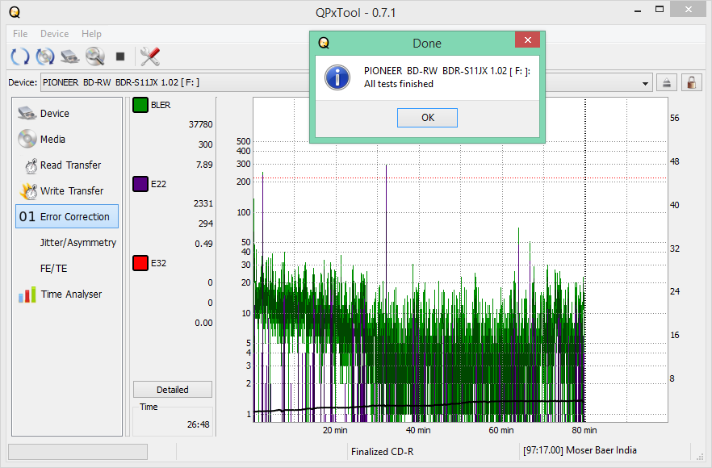Click the 01 icon beside Error Correction
Viewport: 712px width, 468px height.
click(27, 216)
